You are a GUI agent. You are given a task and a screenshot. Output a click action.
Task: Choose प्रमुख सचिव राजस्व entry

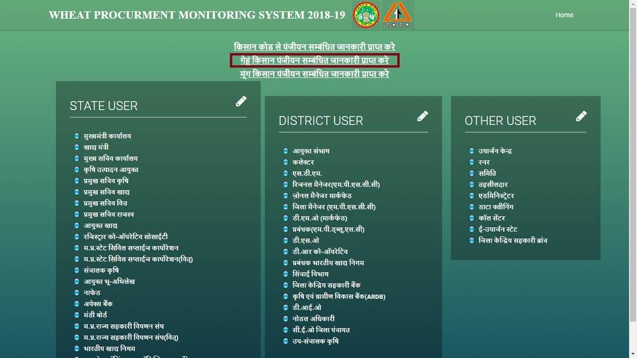point(108,214)
